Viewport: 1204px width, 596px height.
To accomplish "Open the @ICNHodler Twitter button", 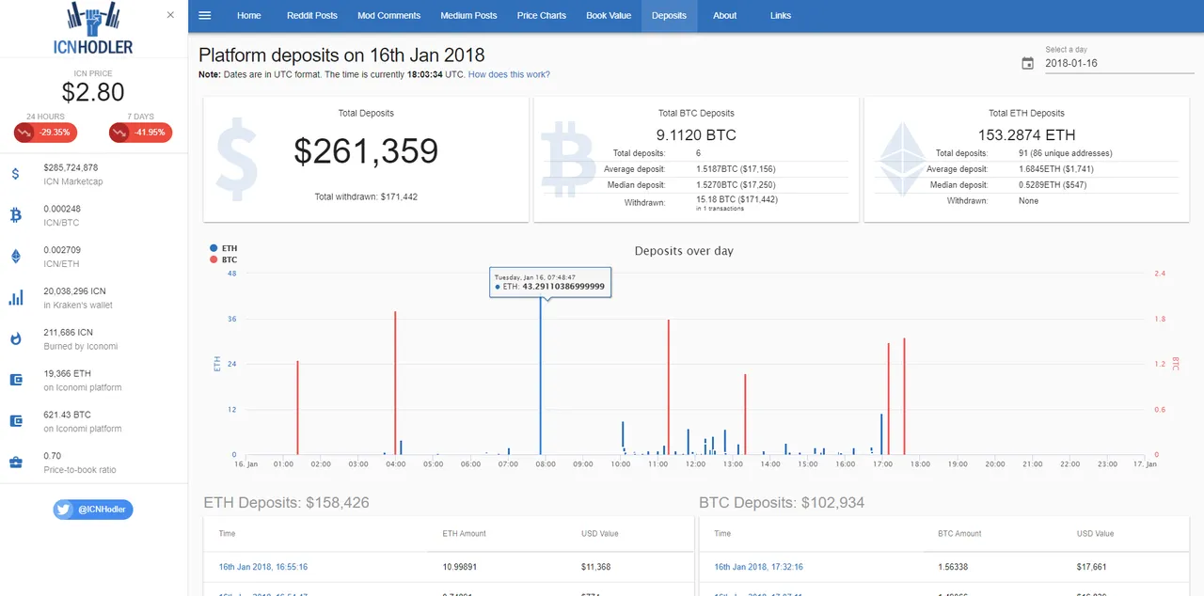I will 93,509.
